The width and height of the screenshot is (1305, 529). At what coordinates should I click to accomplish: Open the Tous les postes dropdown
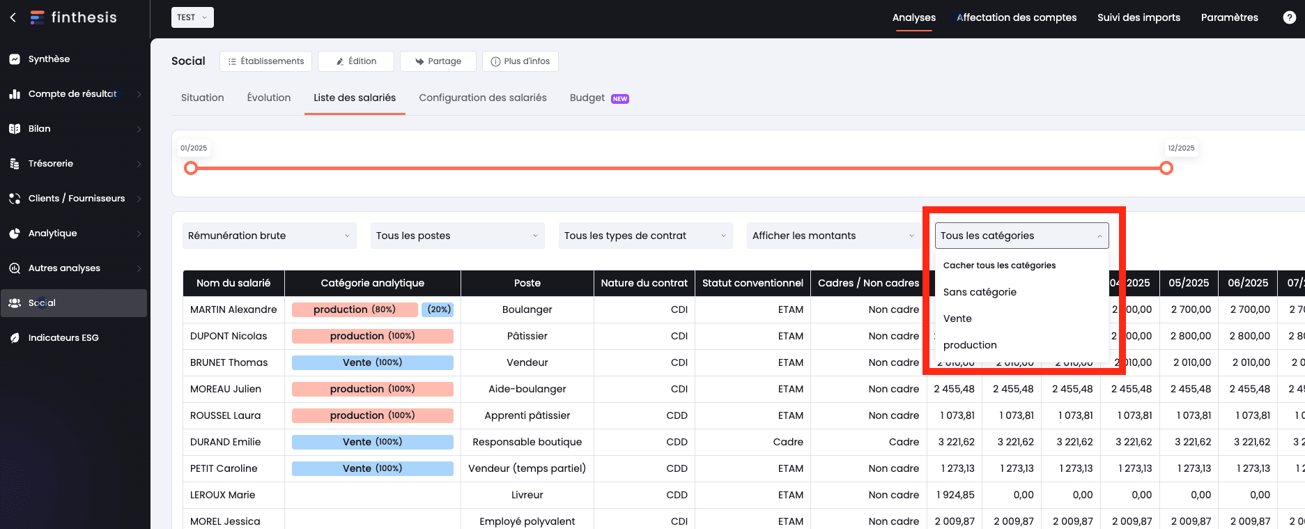click(x=458, y=236)
